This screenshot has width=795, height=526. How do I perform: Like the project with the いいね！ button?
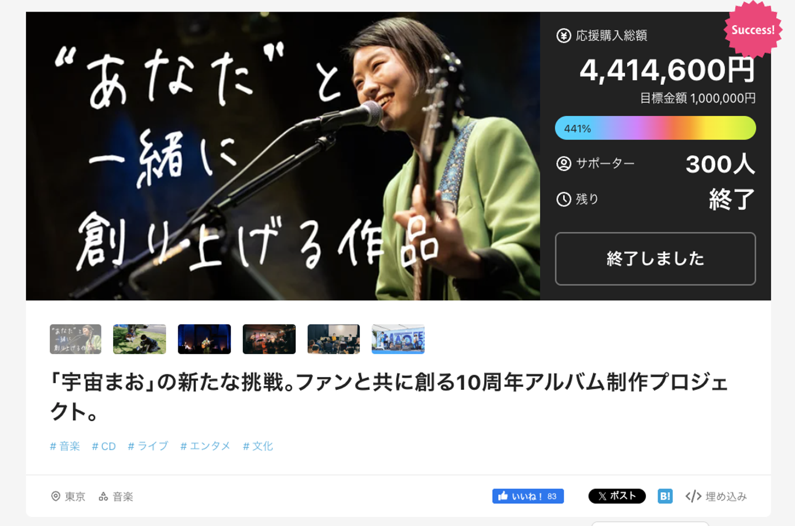[x=528, y=496]
